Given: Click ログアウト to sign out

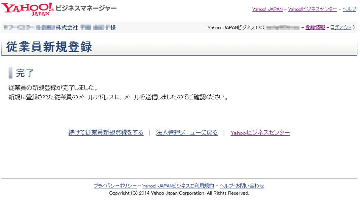Looking at the screenshot, I should [x=341, y=28].
